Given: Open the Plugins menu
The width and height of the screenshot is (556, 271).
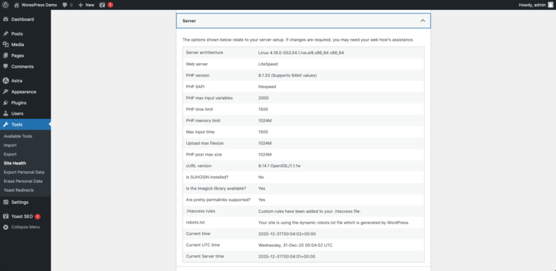Looking at the screenshot, I should pos(25,103).
